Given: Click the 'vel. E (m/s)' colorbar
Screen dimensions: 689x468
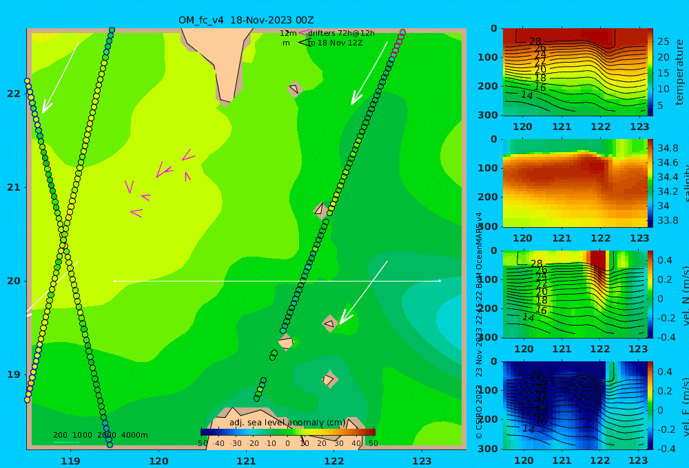Looking at the screenshot, I should pyautogui.click(x=650, y=405).
